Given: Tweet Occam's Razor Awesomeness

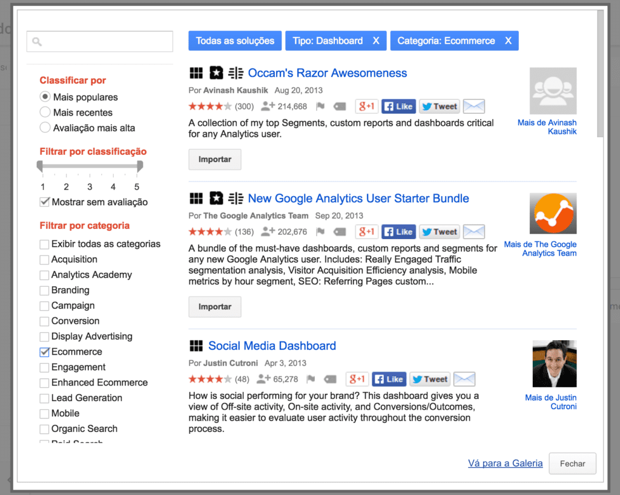Looking at the screenshot, I should [x=440, y=107].
